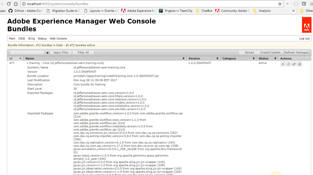Sort bundles by Name column
Image resolution: width=313 pixels, height=175 pixels.
click(105, 58)
